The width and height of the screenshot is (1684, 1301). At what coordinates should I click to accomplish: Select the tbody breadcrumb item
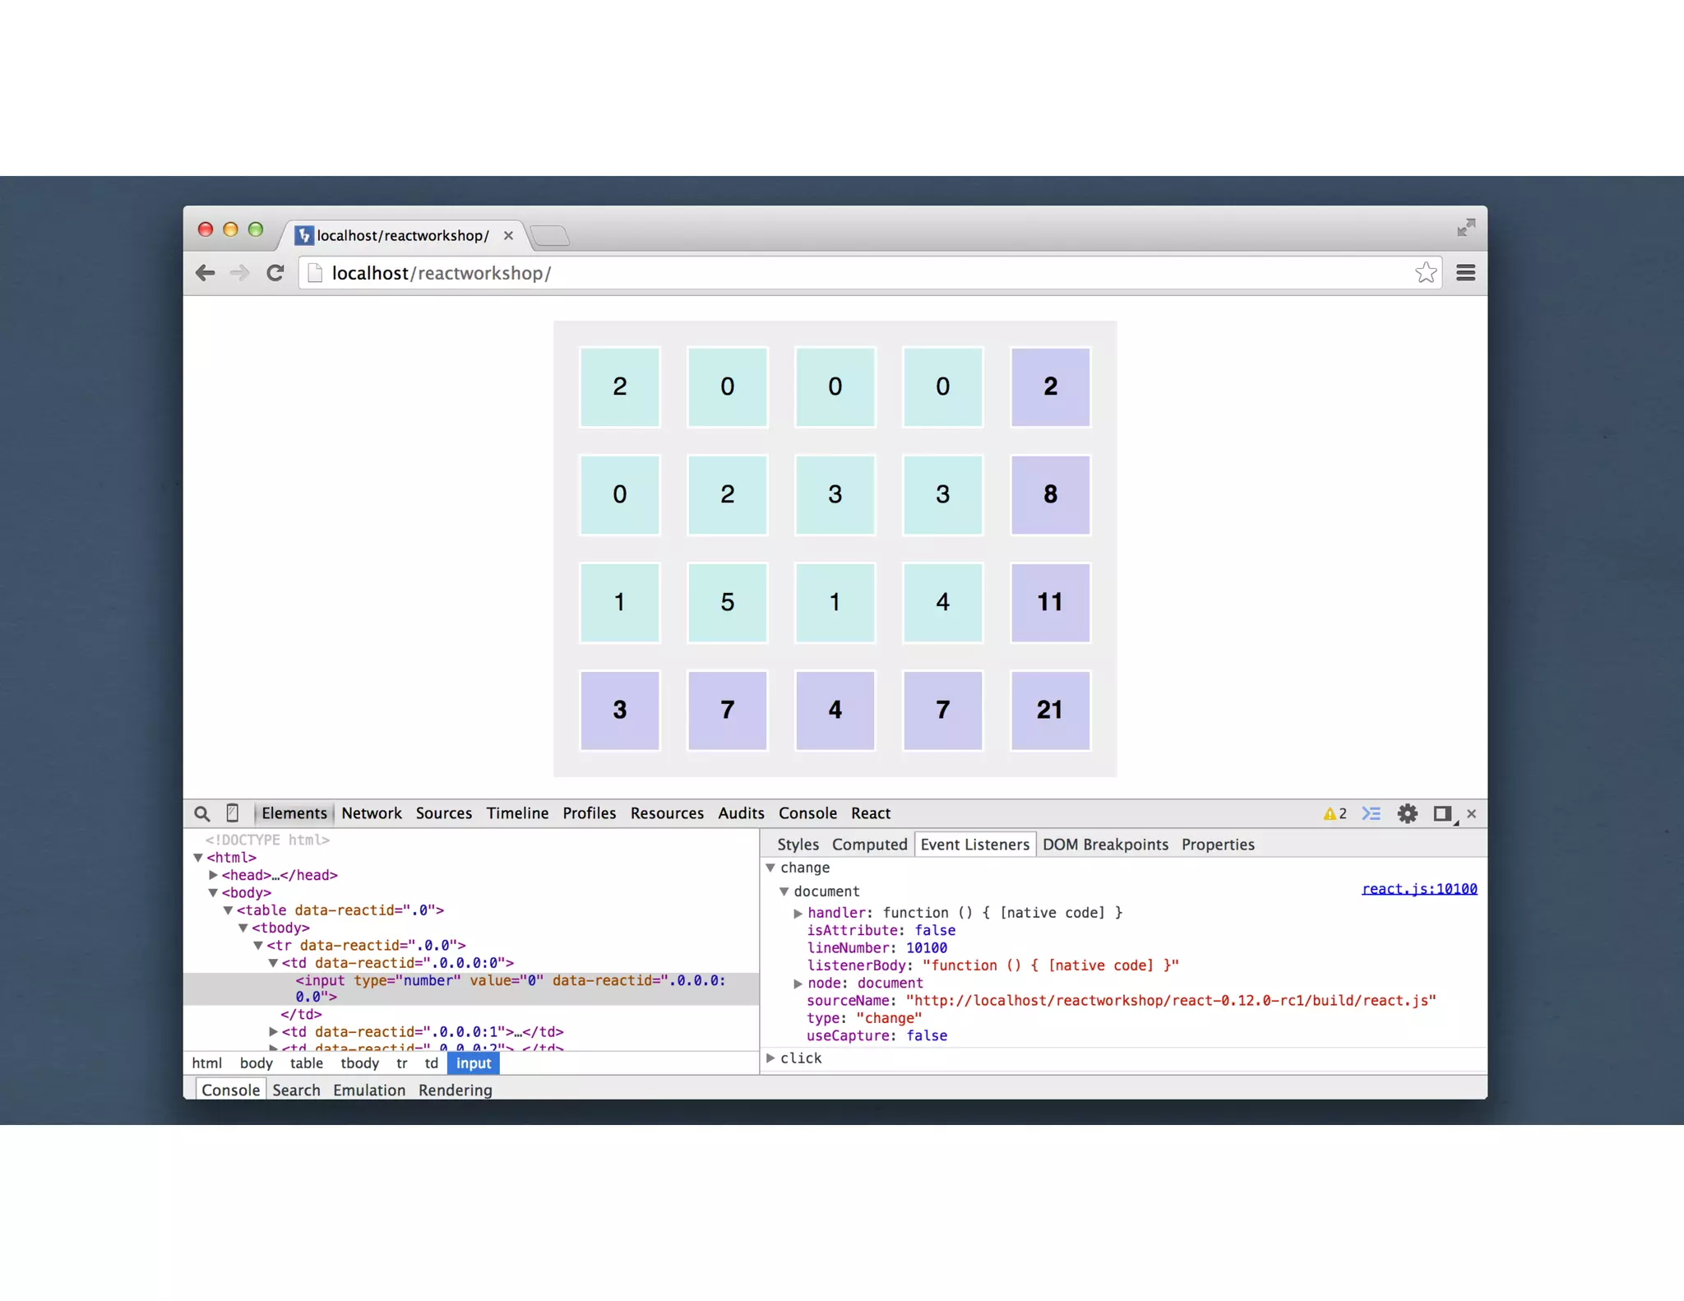(x=359, y=1063)
